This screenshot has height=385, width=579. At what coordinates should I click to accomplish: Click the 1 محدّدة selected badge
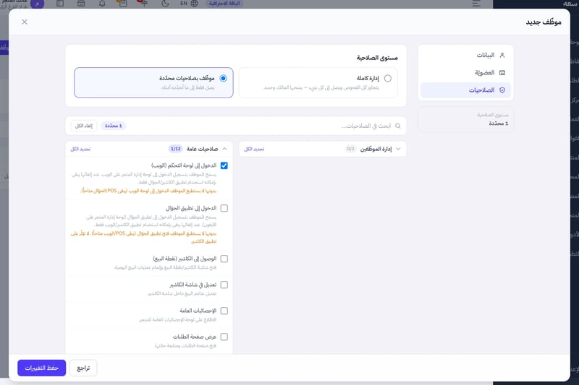tap(114, 126)
